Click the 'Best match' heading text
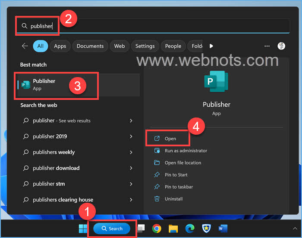Screen dimensions: 302x238 tap(33, 65)
